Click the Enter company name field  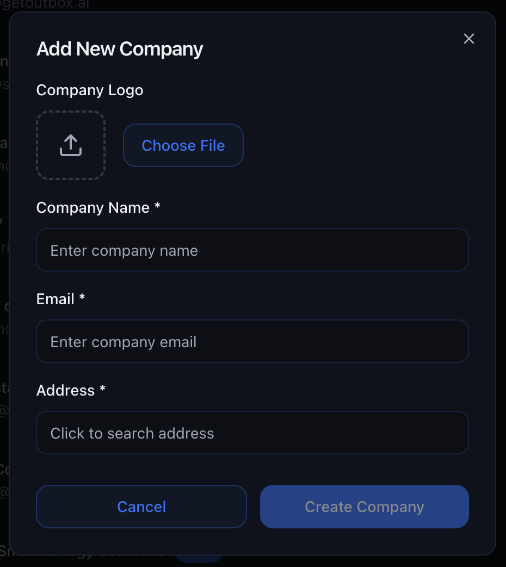point(252,250)
